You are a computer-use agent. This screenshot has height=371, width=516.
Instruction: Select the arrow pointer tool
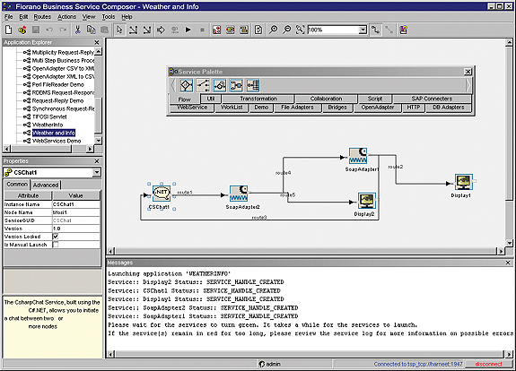click(x=119, y=30)
